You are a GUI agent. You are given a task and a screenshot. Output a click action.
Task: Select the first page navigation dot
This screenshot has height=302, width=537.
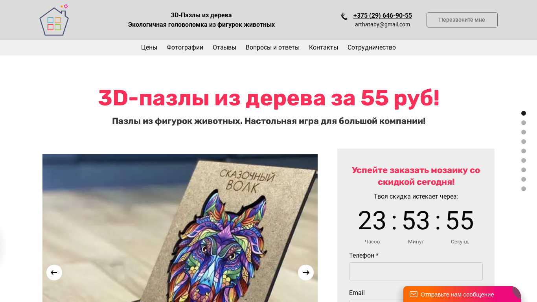pos(524,113)
